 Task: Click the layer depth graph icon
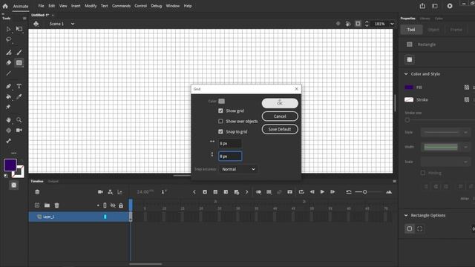120,192
